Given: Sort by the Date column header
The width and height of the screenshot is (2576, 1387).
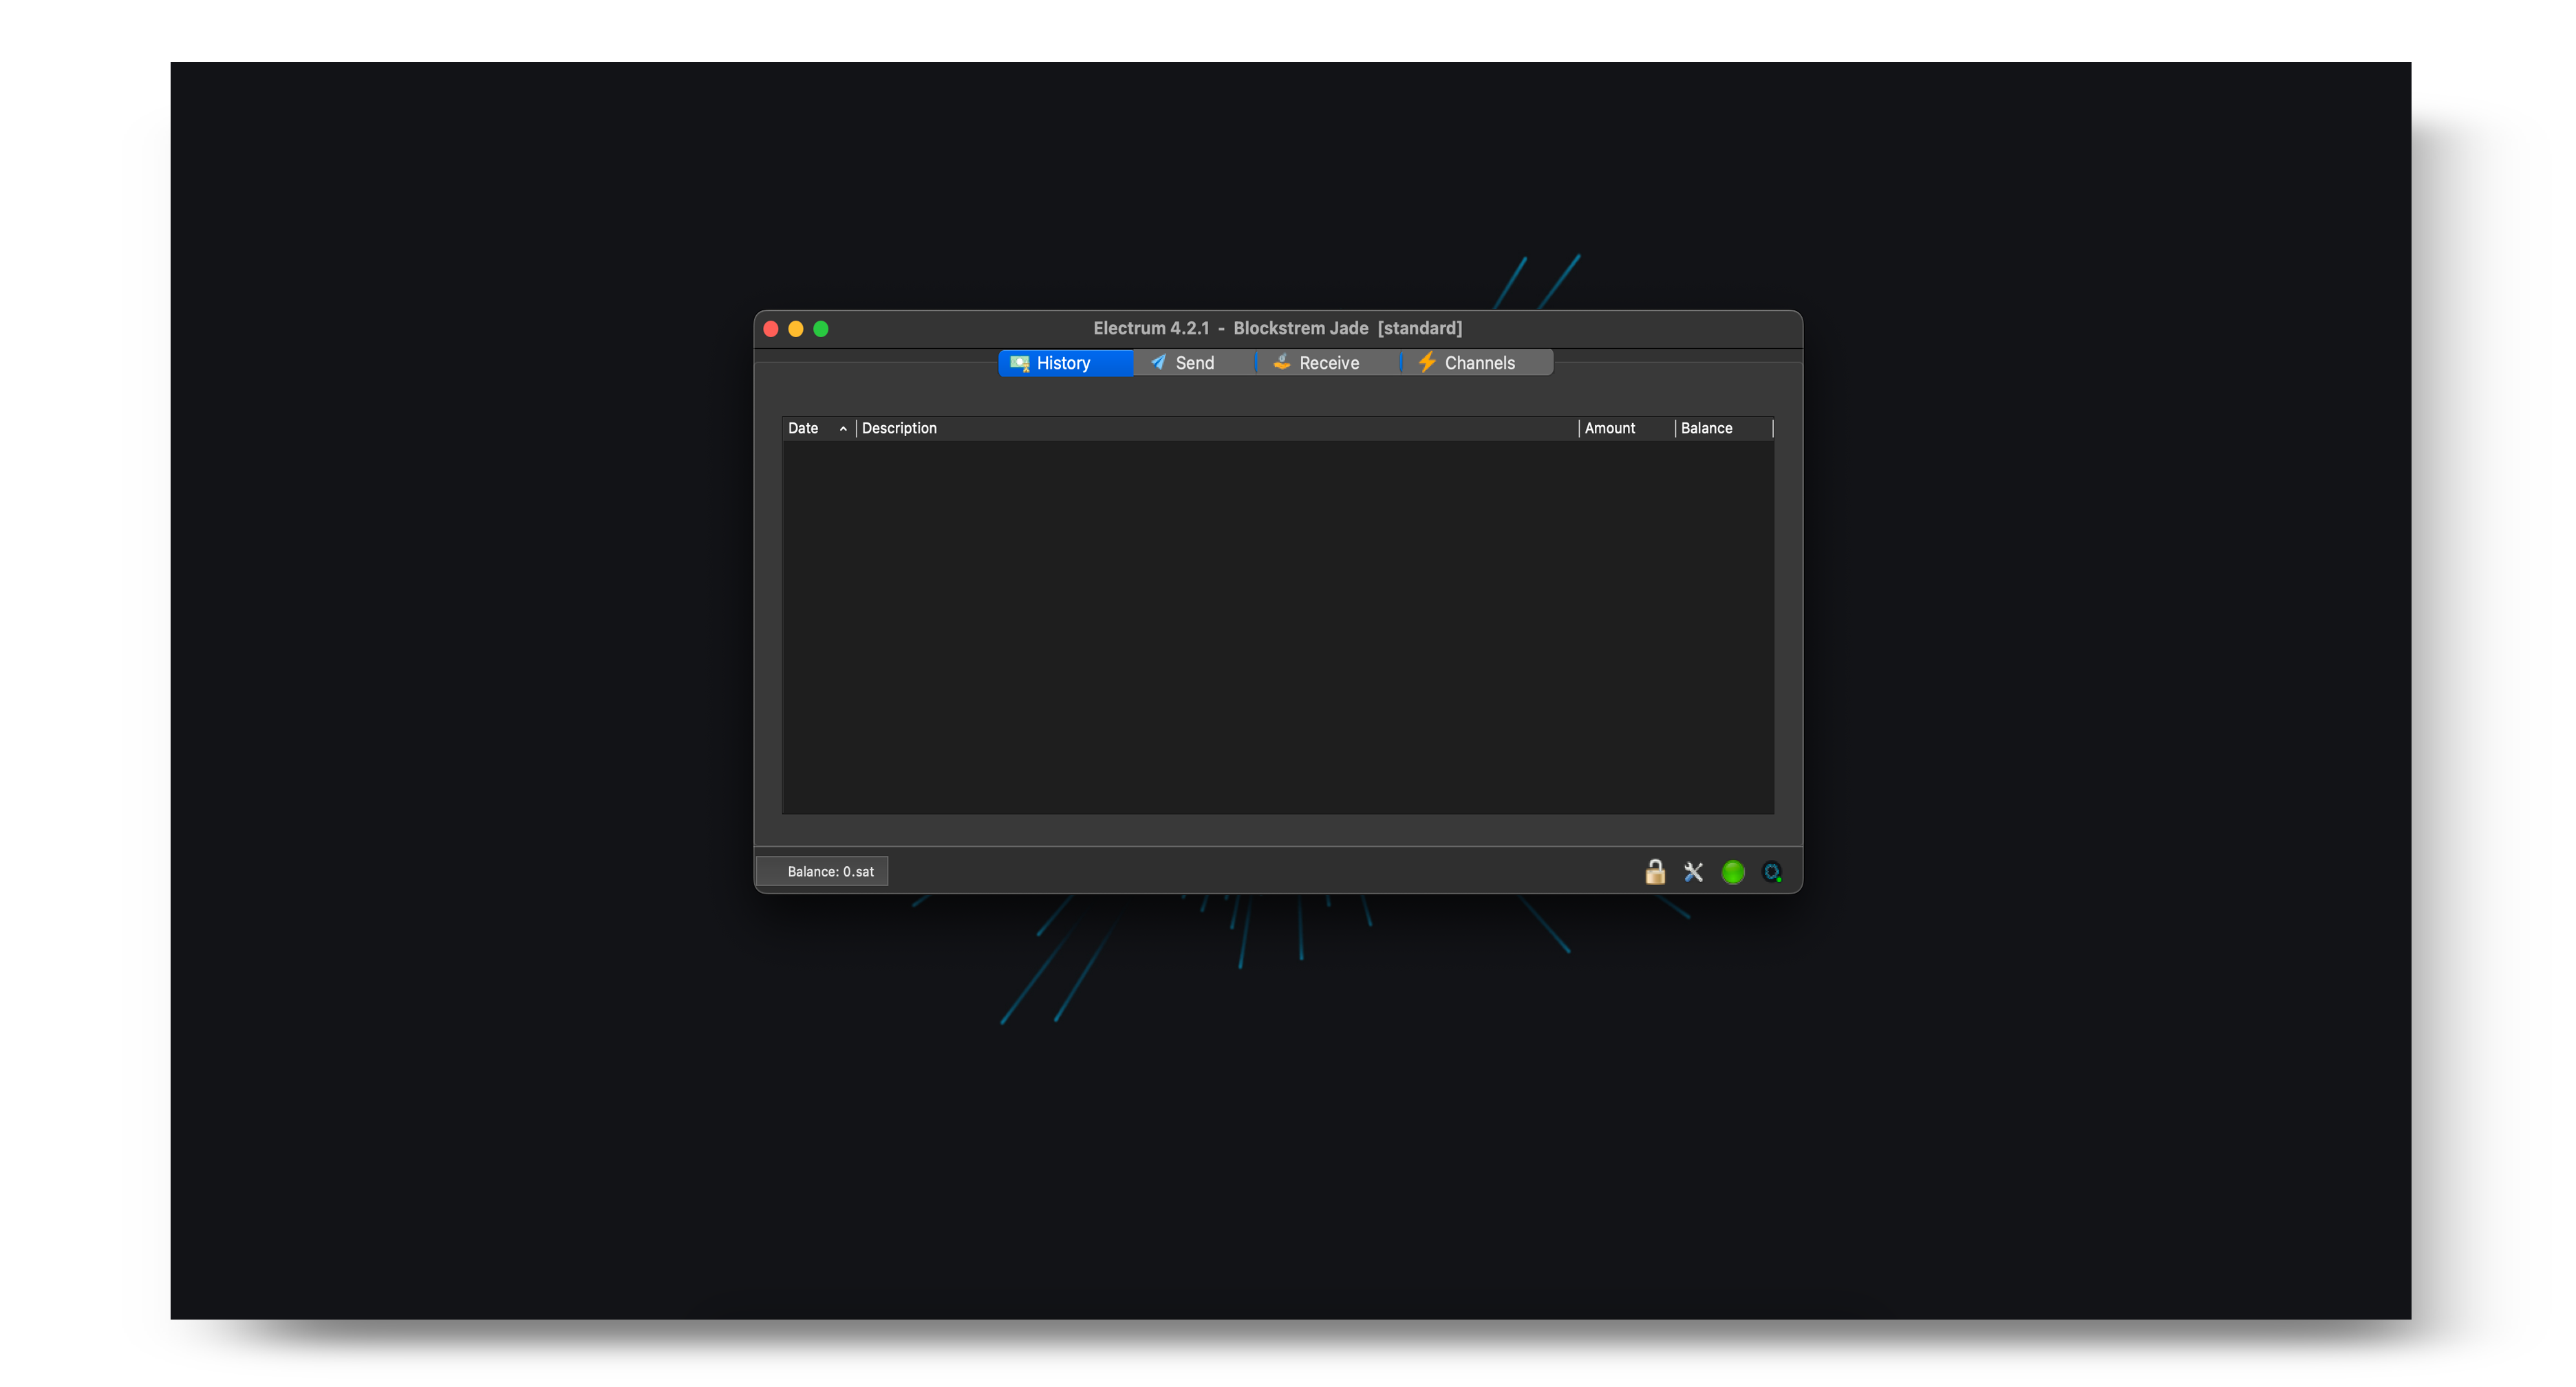Looking at the screenshot, I should (803, 428).
